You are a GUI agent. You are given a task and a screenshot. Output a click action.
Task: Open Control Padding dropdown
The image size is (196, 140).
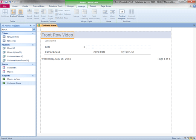point(132,14)
